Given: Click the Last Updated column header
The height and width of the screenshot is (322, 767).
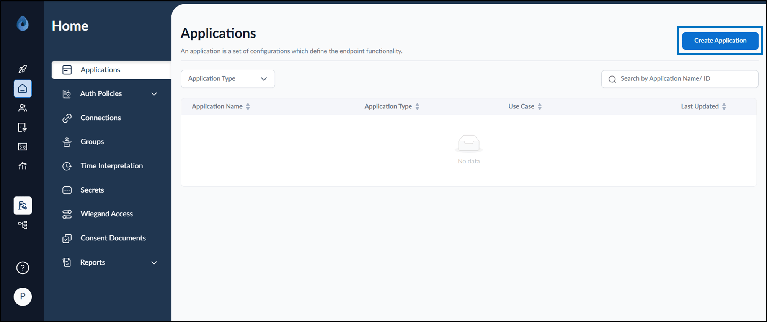Looking at the screenshot, I should click(700, 106).
